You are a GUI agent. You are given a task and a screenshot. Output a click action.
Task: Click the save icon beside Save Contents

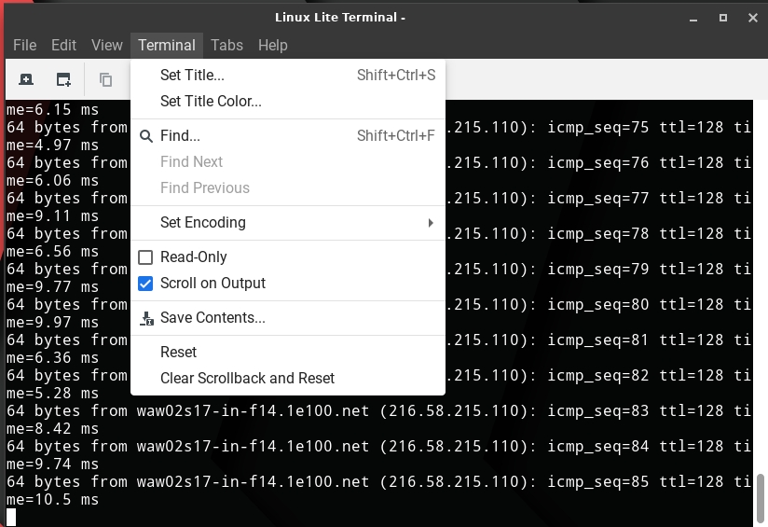[x=145, y=318]
